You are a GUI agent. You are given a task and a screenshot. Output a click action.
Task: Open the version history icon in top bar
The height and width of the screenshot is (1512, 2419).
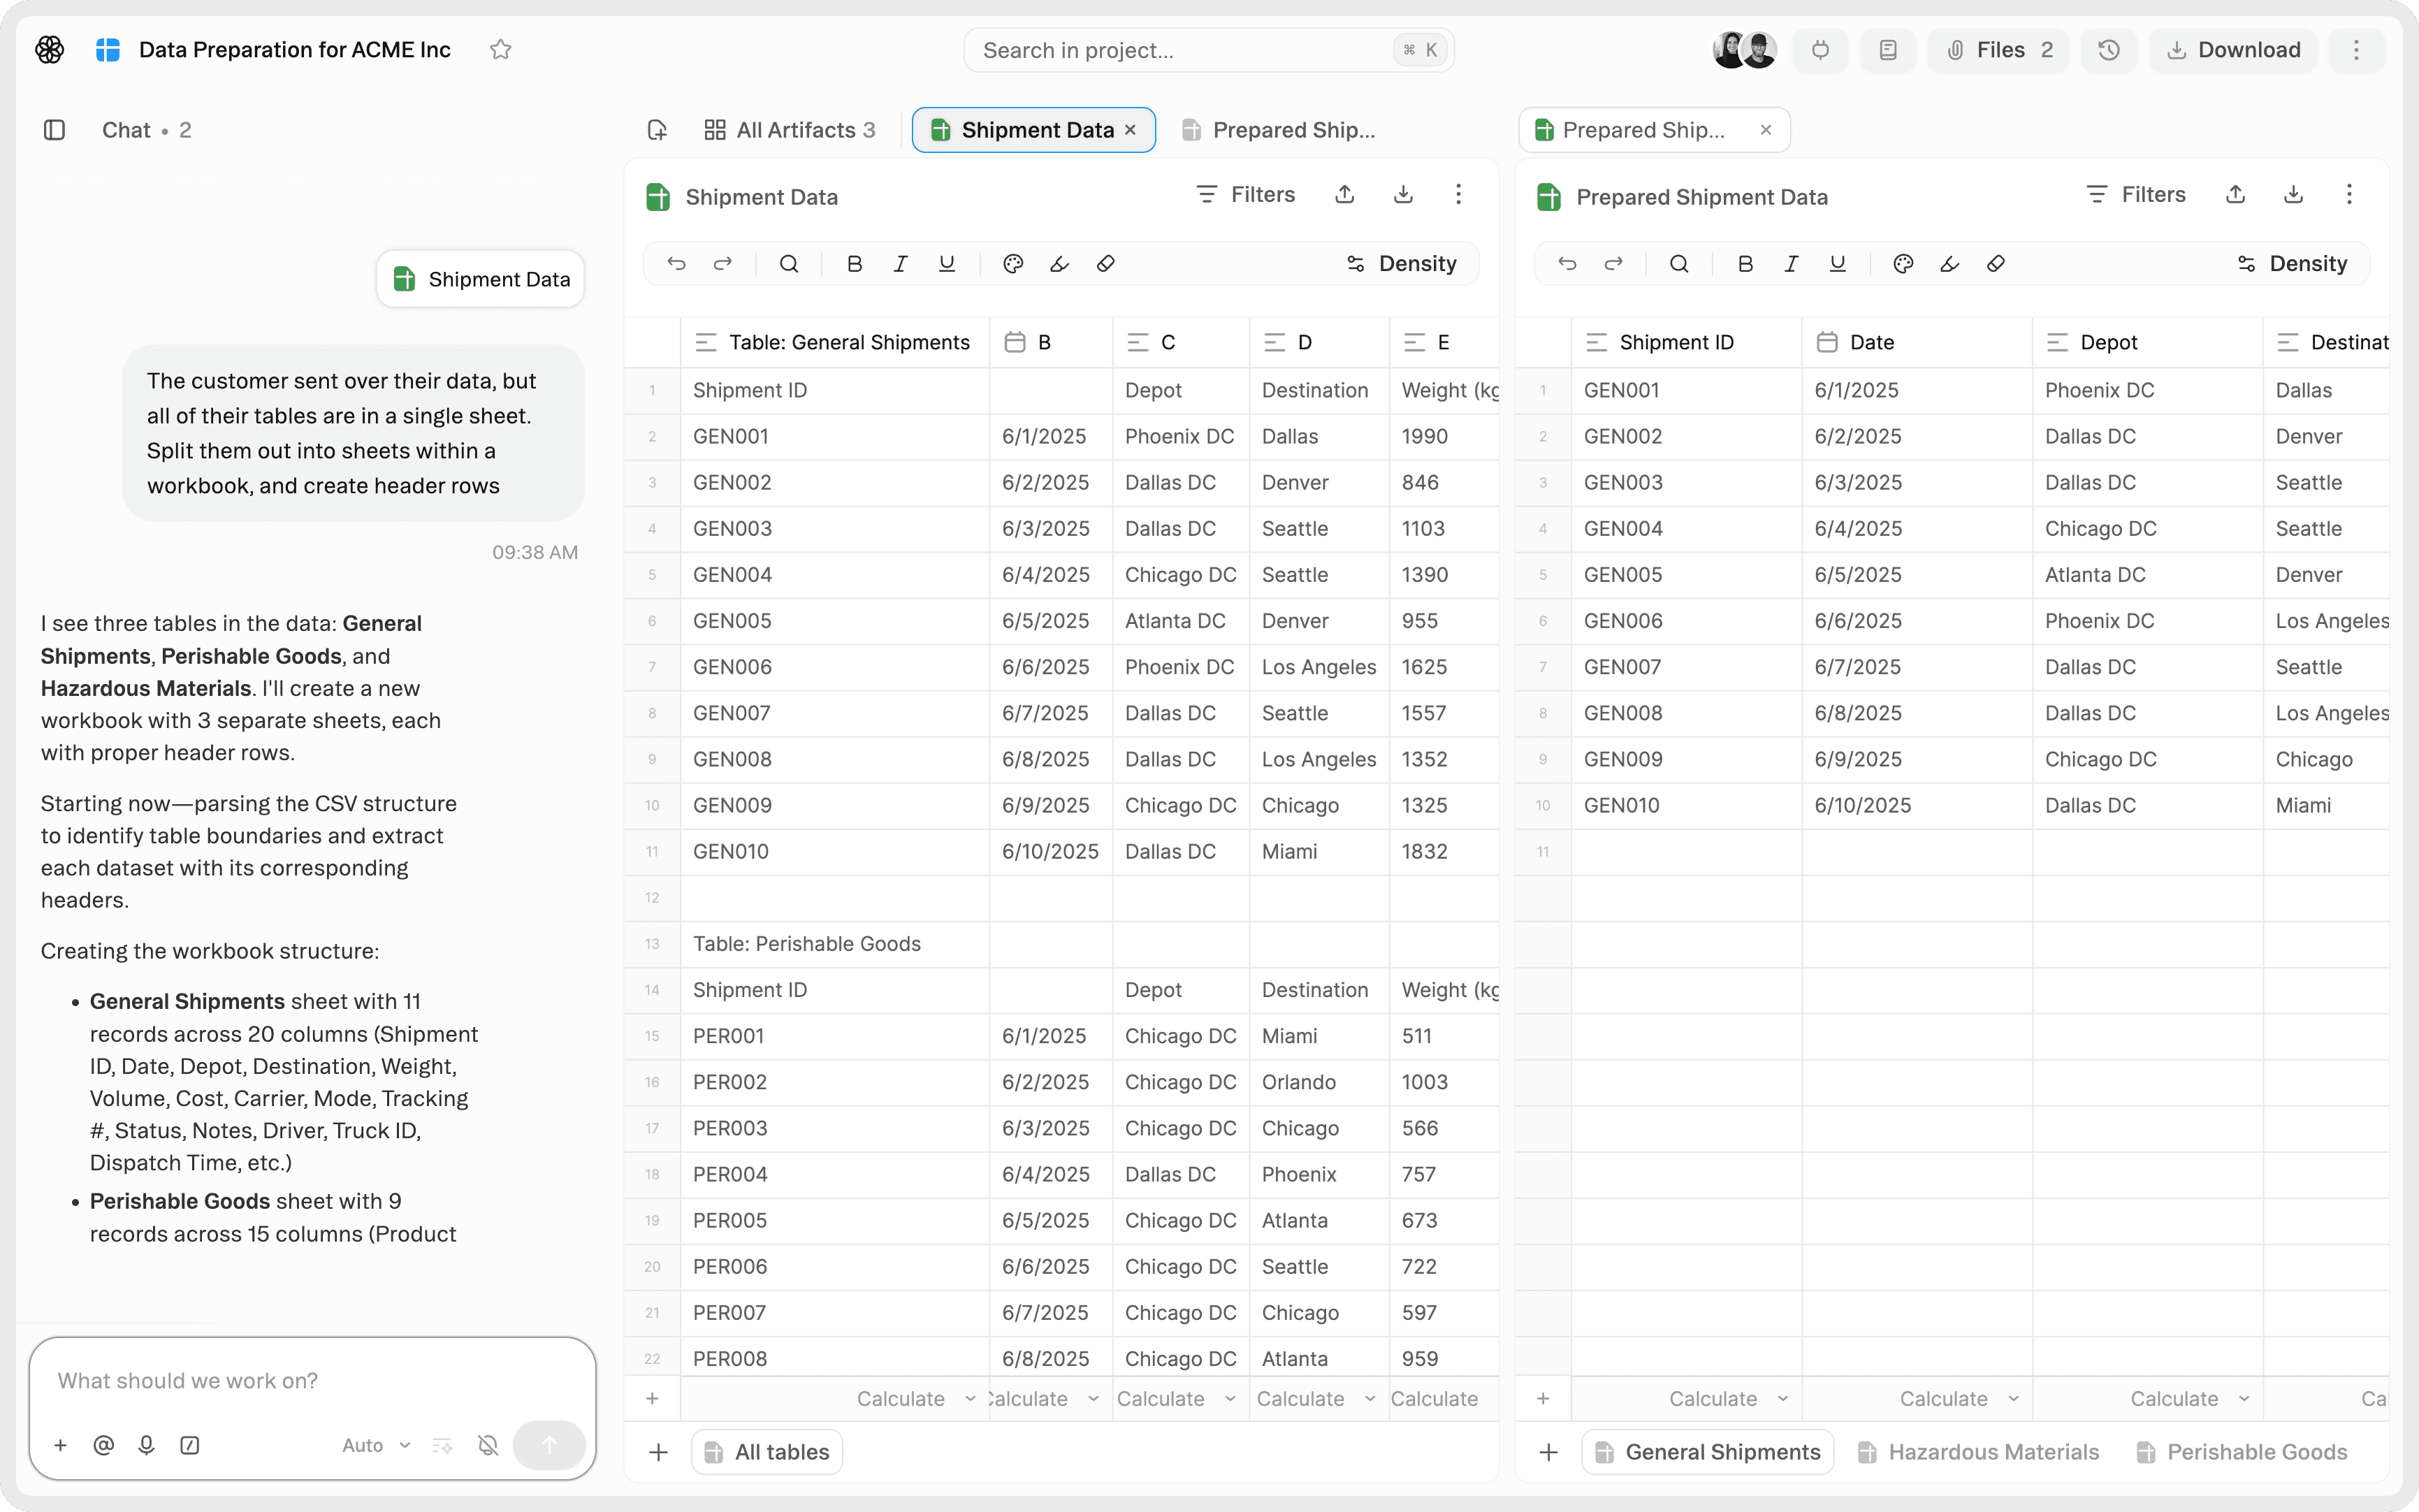[x=2108, y=50]
